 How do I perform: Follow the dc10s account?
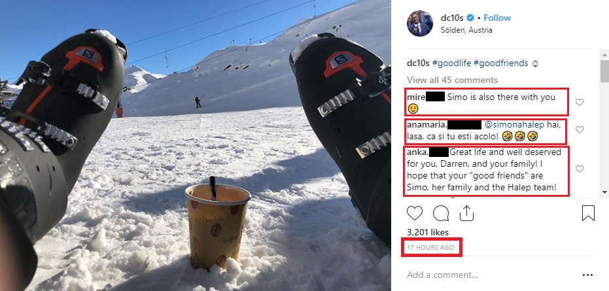[x=497, y=18]
